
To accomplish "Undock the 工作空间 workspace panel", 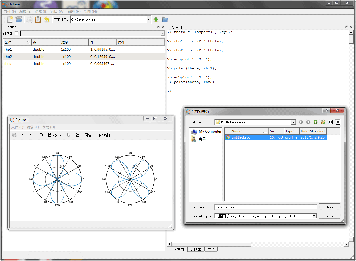I will pos(159,27).
